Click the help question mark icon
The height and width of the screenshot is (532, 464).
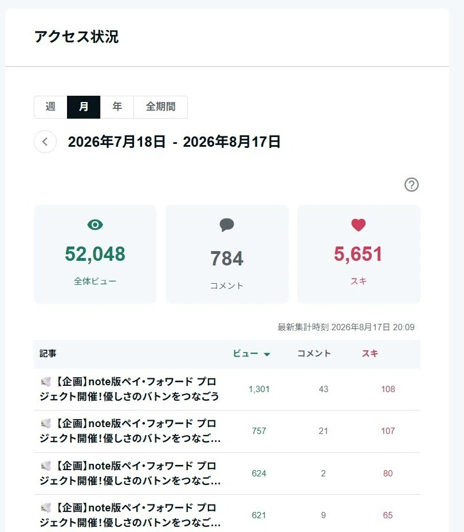tap(411, 185)
